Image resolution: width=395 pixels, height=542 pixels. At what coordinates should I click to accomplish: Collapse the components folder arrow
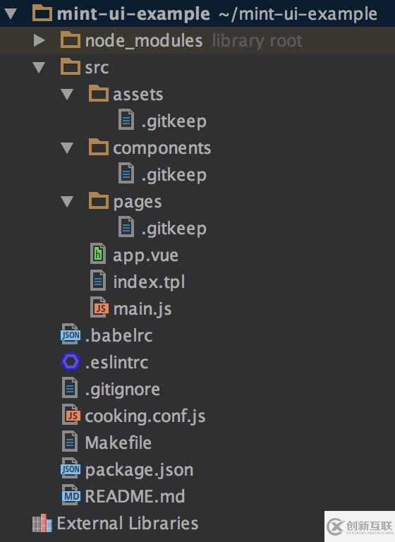pyautogui.click(x=67, y=148)
